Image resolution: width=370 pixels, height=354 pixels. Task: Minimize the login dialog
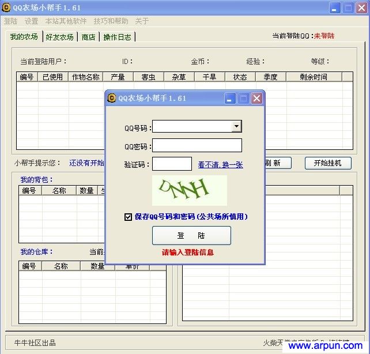point(230,99)
